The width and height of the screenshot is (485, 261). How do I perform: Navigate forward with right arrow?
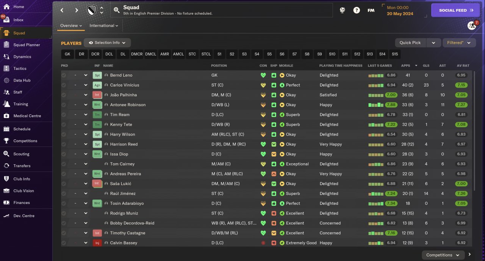tap(77, 10)
